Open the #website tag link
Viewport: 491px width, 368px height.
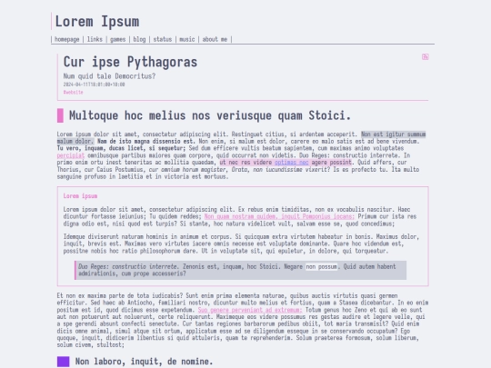(x=74, y=93)
